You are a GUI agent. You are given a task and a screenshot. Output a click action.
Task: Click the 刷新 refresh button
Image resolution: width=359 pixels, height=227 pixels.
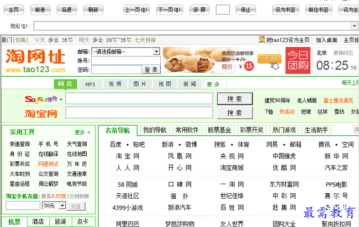point(94,10)
